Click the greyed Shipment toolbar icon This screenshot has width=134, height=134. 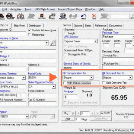coord(32,16)
